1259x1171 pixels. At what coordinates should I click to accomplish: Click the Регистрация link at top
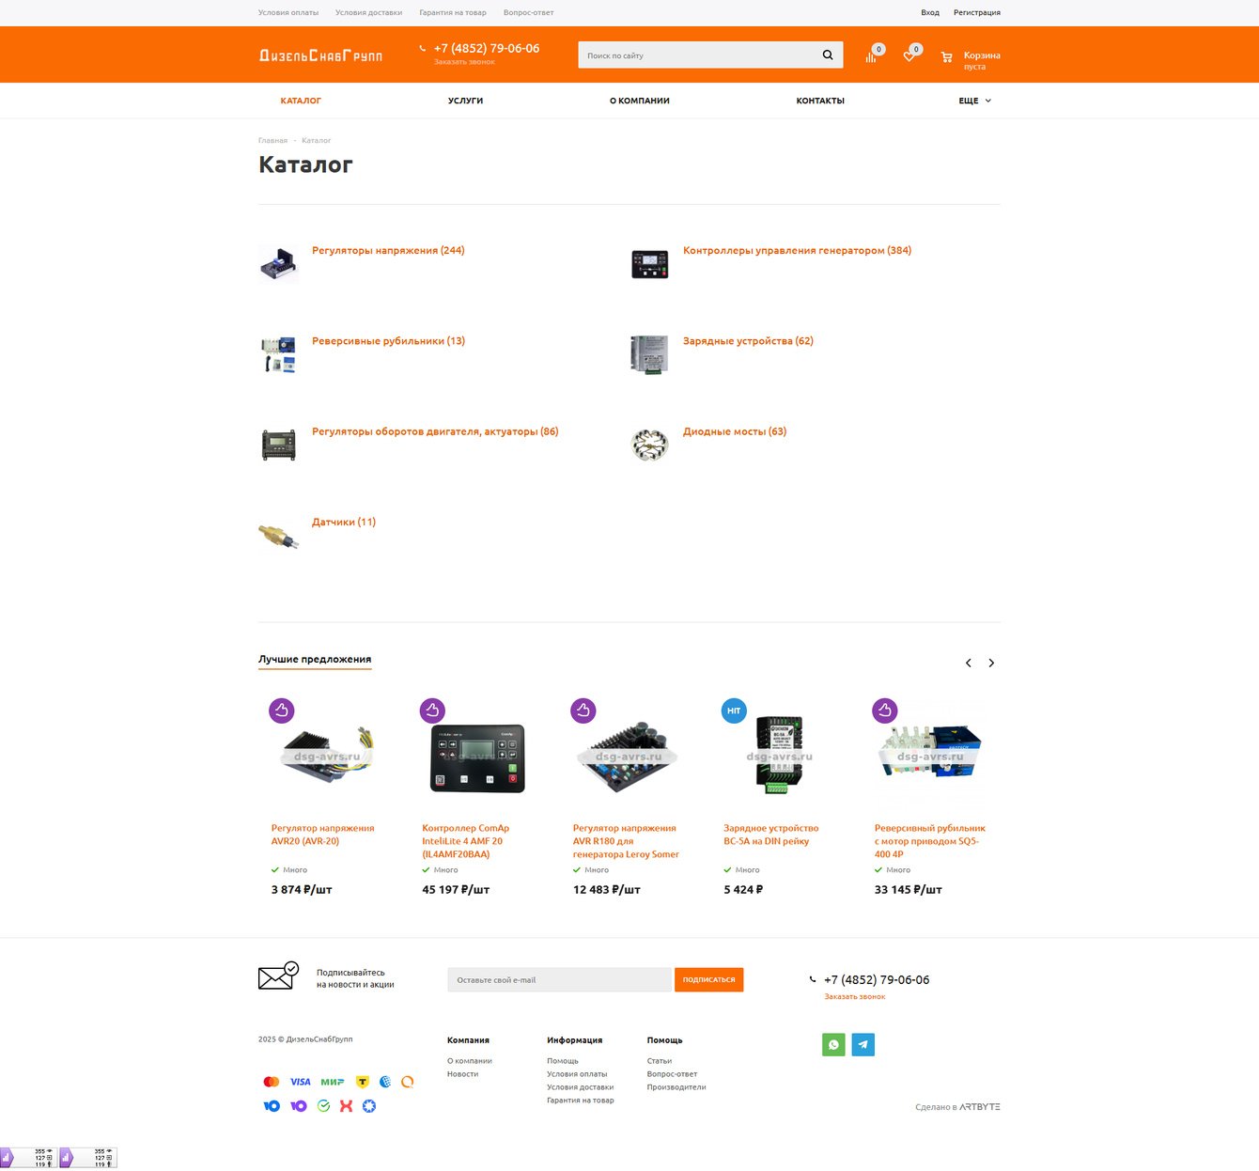click(x=976, y=12)
